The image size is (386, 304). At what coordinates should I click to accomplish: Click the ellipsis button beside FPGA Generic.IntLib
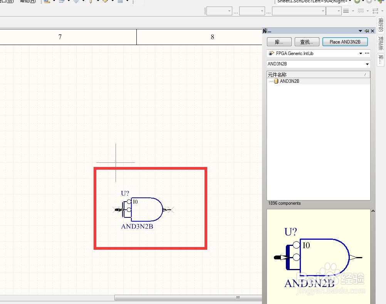[367, 53]
